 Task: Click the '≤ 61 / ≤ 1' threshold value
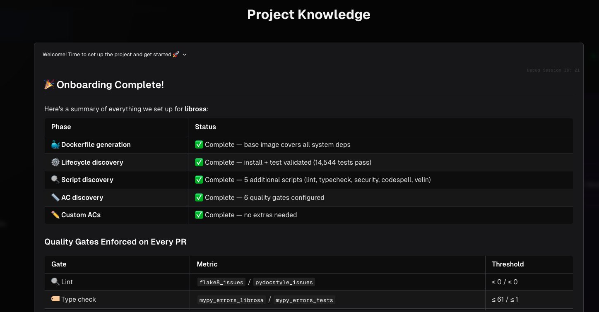(505, 300)
